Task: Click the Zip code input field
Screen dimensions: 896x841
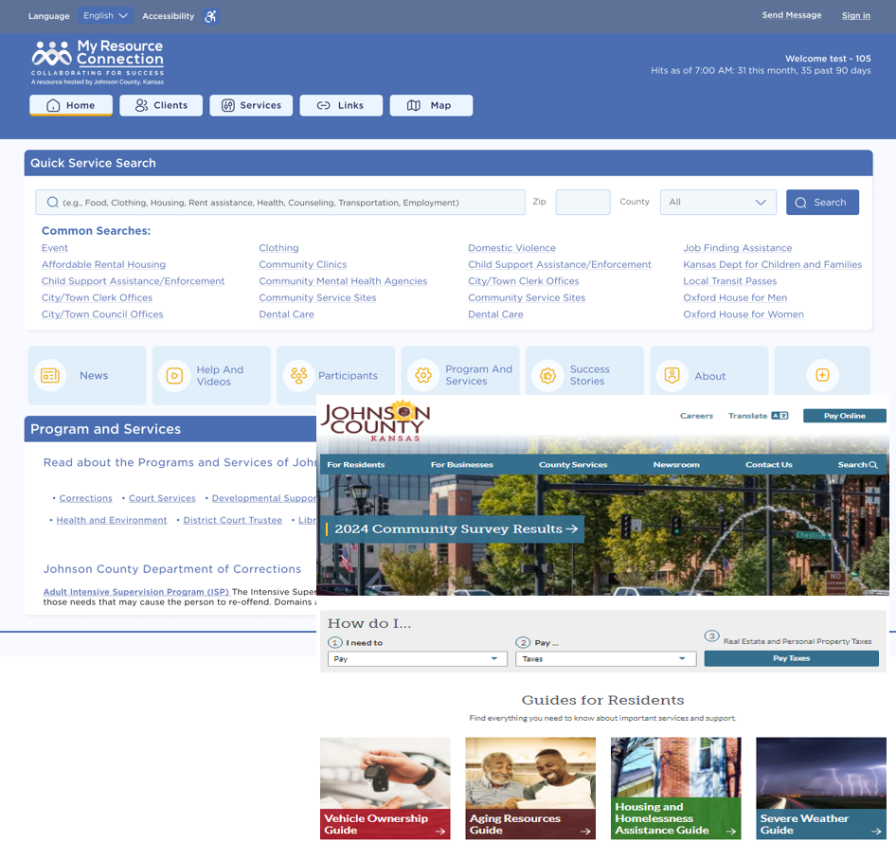Action: pos(582,202)
